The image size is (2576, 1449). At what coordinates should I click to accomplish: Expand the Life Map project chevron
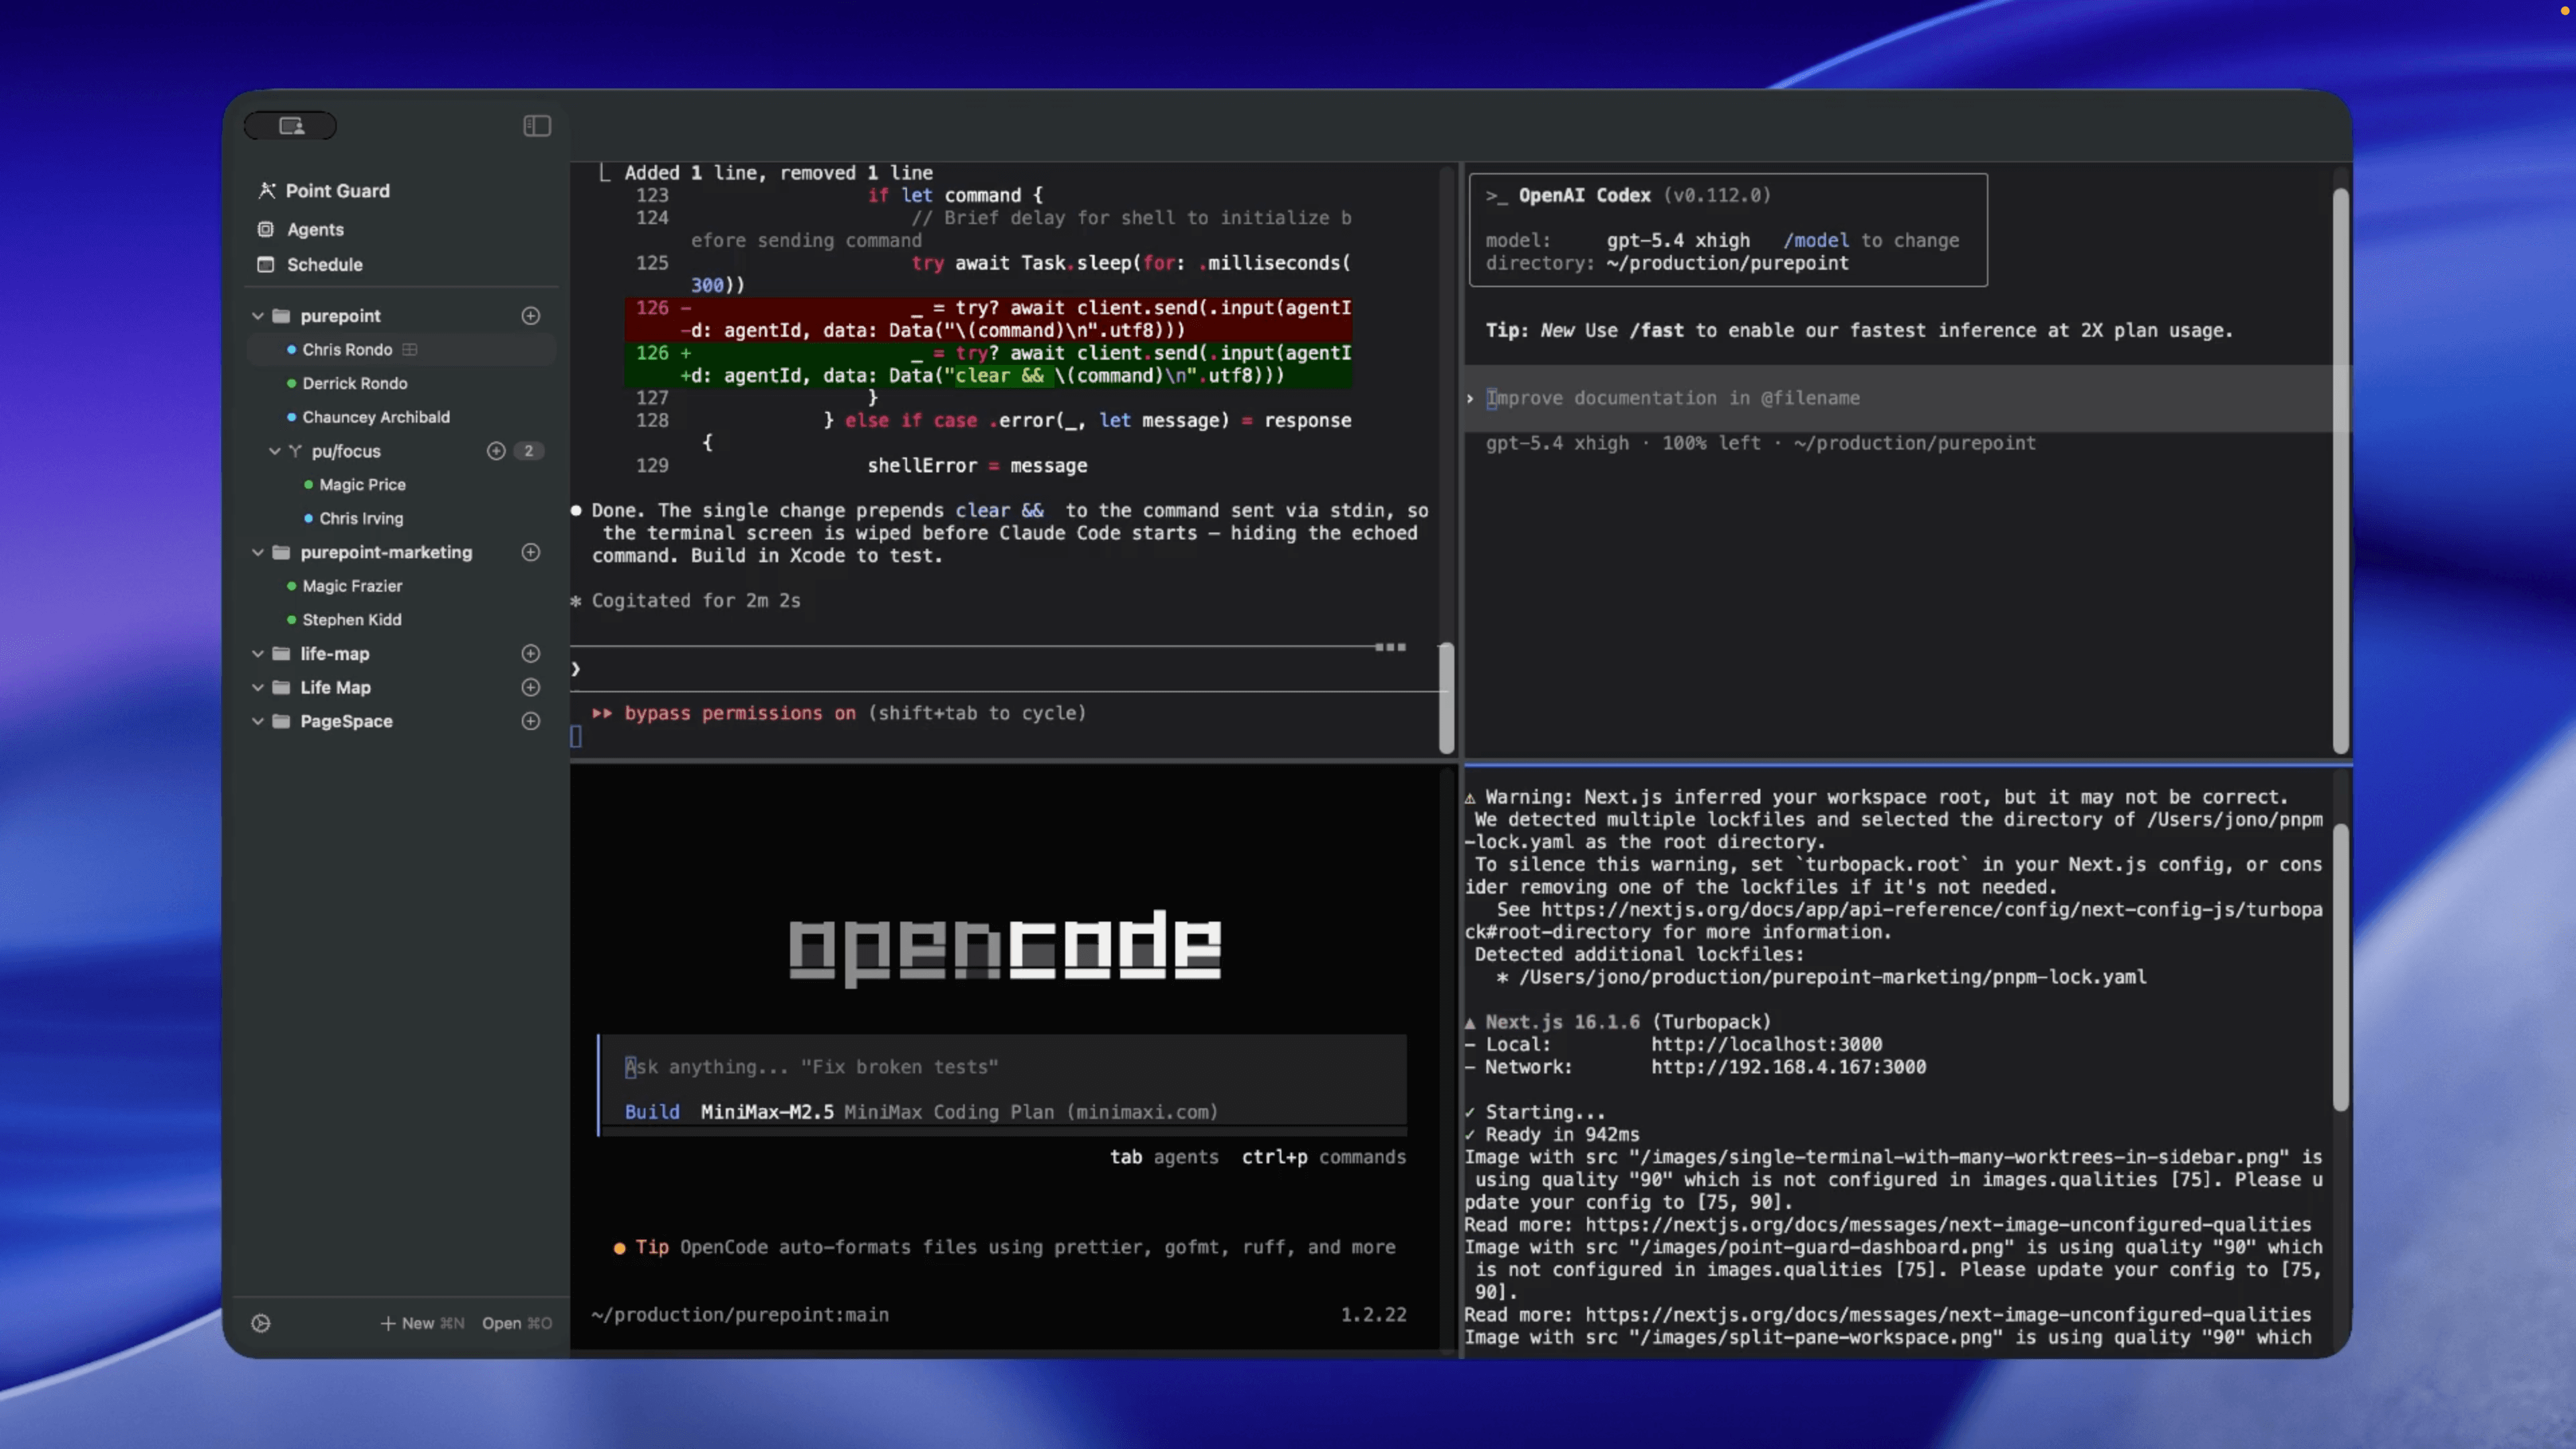tap(258, 687)
